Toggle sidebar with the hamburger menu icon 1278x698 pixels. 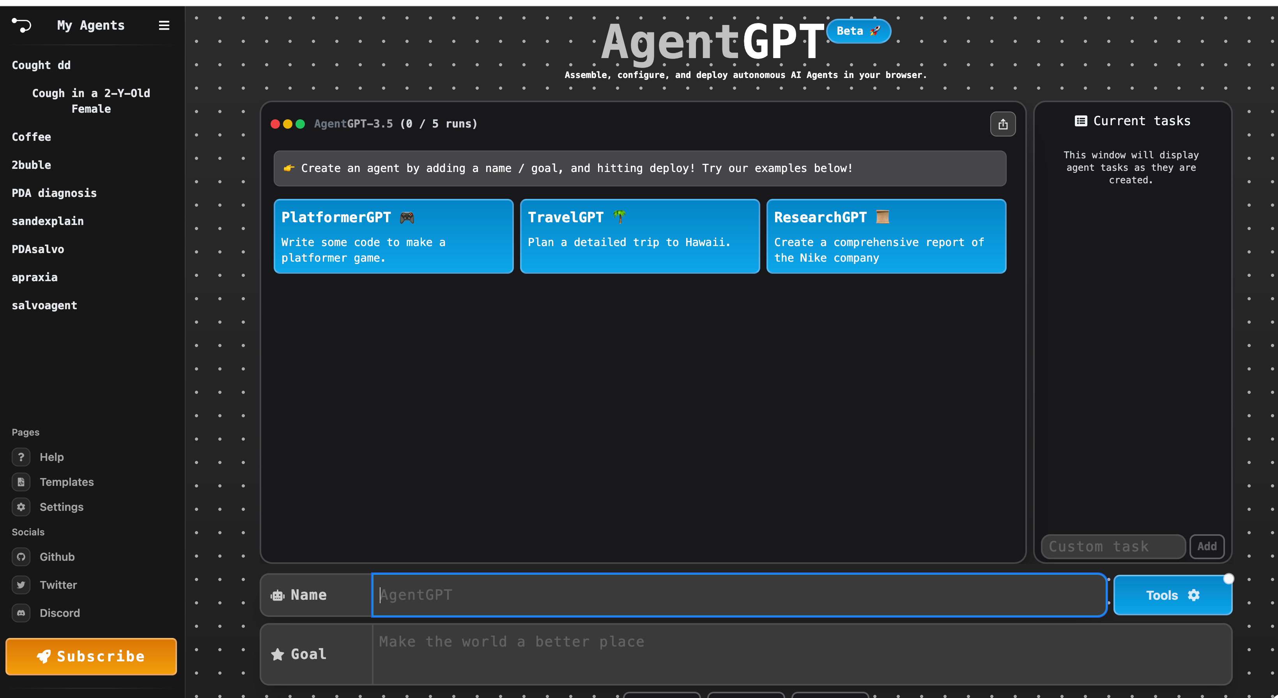point(164,25)
